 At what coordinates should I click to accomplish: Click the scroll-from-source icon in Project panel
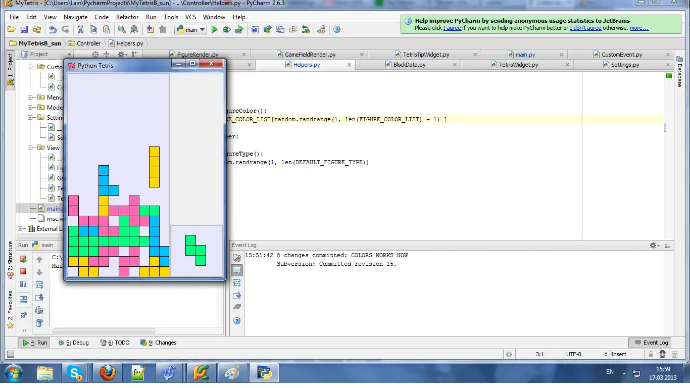click(95, 55)
